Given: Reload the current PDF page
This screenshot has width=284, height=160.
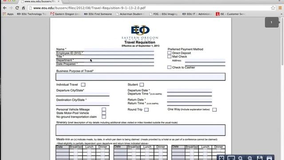Looking at the screenshot, I should click(17, 8).
